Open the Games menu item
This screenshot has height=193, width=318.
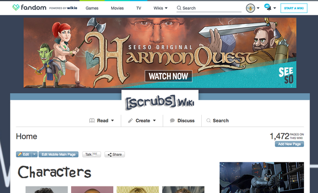pos(92,8)
